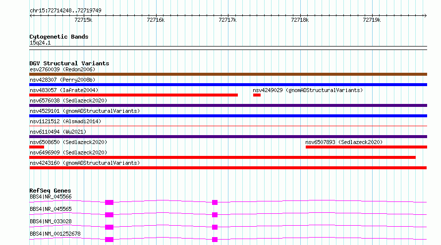
Task: Open variant nsv6496909 (Sedlazeck2020) label
Action: 68,152
